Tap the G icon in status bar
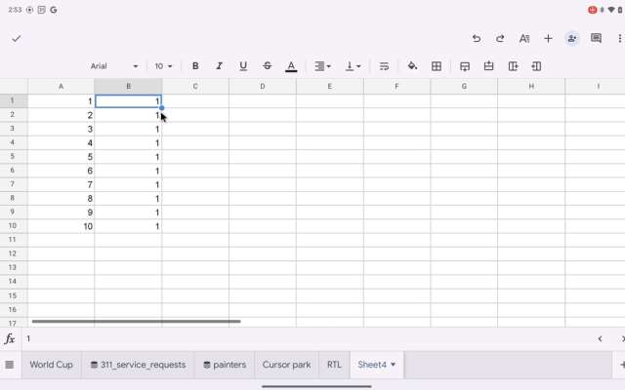The height and width of the screenshot is (390, 625). click(x=54, y=10)
